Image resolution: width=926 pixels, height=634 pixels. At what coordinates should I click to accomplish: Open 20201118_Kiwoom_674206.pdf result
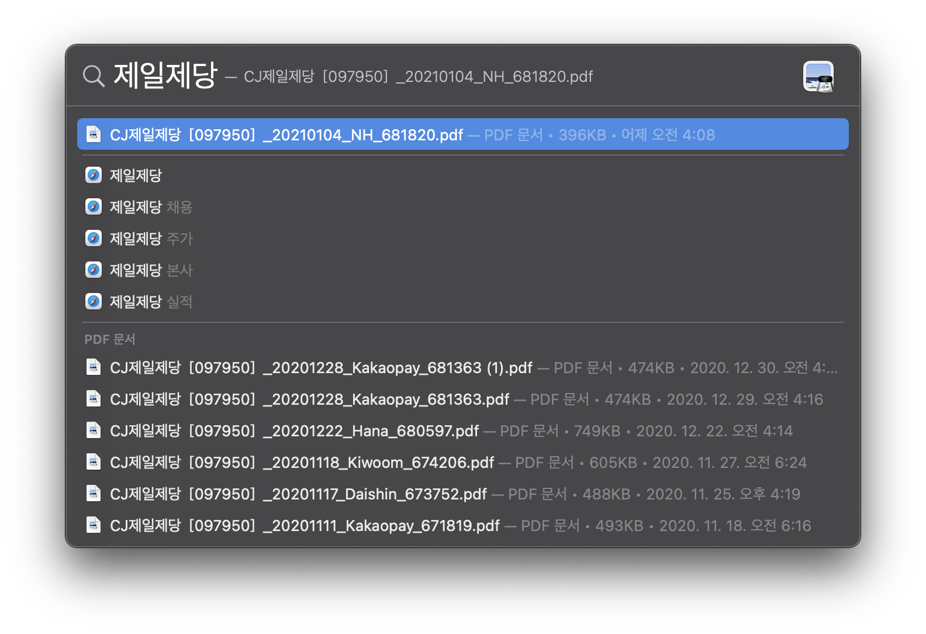pos(463,462)
